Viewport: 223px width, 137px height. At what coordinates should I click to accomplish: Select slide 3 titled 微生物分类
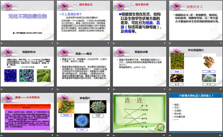(x=140, y=21)
